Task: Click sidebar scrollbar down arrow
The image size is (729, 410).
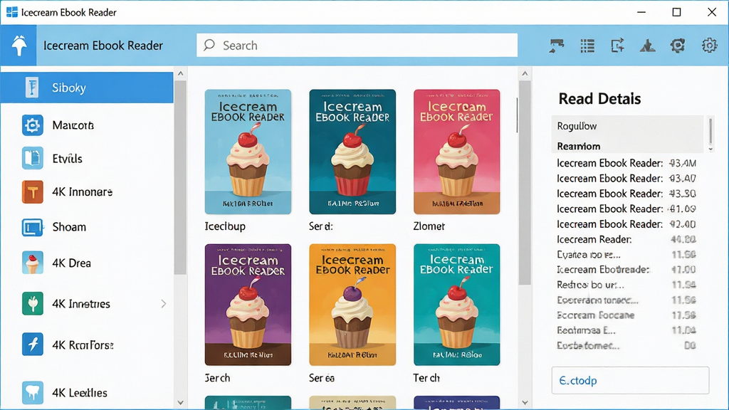Action: coord(180,403)
